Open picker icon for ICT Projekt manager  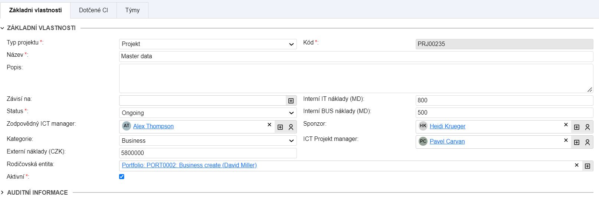click(577, 142)
